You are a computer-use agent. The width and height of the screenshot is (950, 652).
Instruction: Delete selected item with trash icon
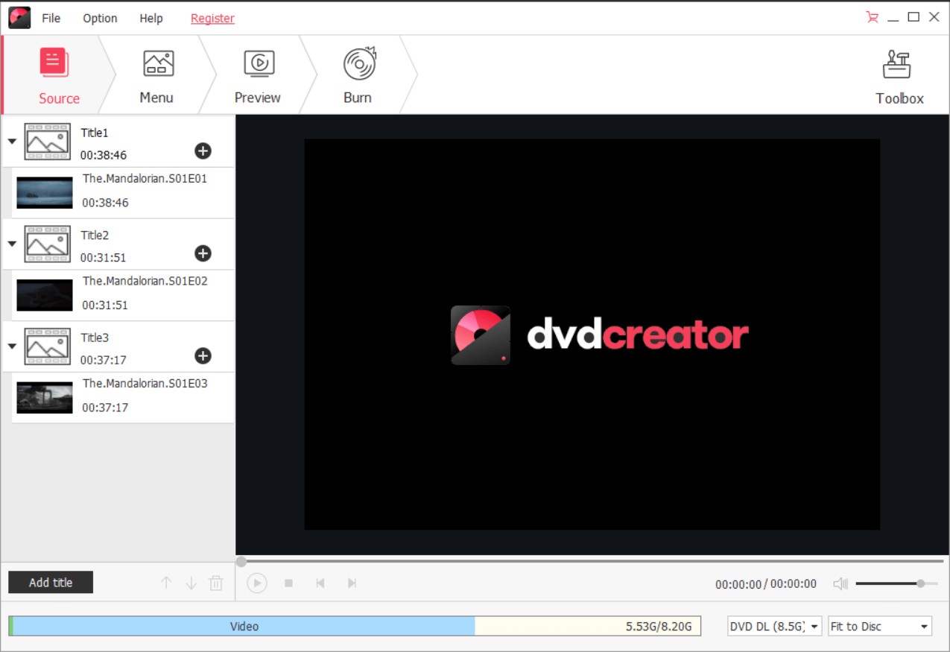216,583
